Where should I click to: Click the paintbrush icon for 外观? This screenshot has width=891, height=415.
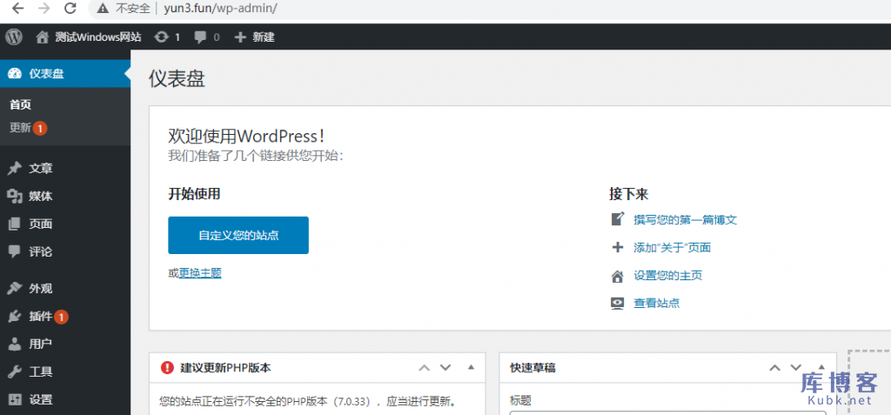coord(14,289)
